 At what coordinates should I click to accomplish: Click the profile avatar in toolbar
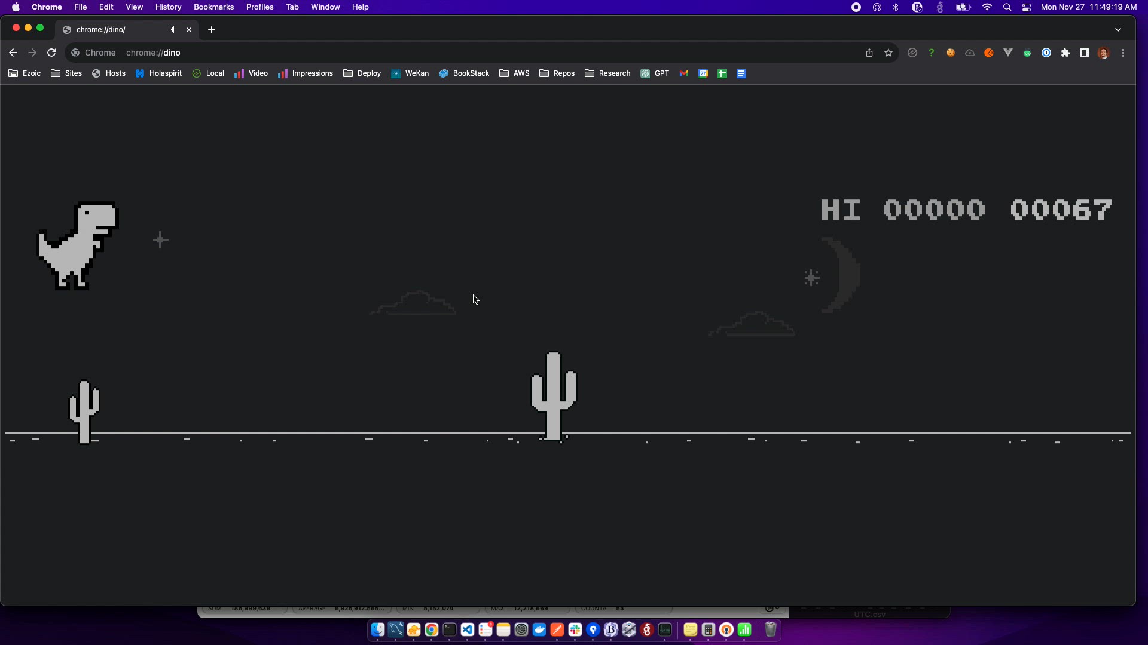click(1104, 53)
